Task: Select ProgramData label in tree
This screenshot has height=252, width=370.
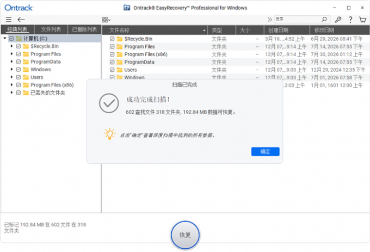Action: (46, 62)
